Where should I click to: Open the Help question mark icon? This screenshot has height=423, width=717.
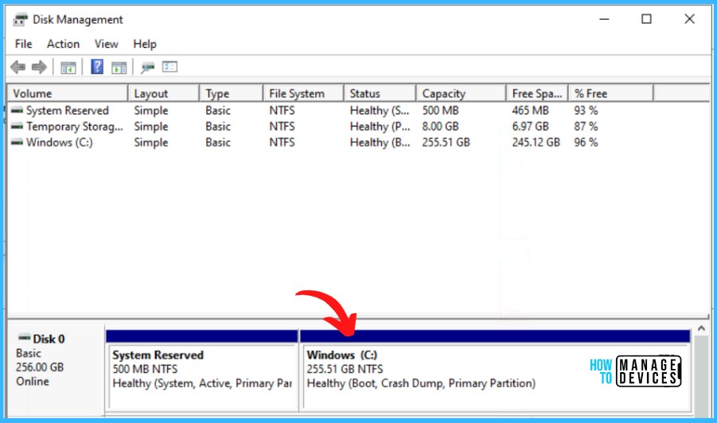97,67
